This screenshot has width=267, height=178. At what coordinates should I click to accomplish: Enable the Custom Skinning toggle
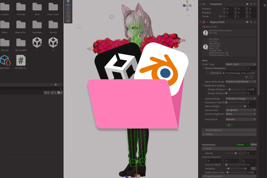point(204,130)
